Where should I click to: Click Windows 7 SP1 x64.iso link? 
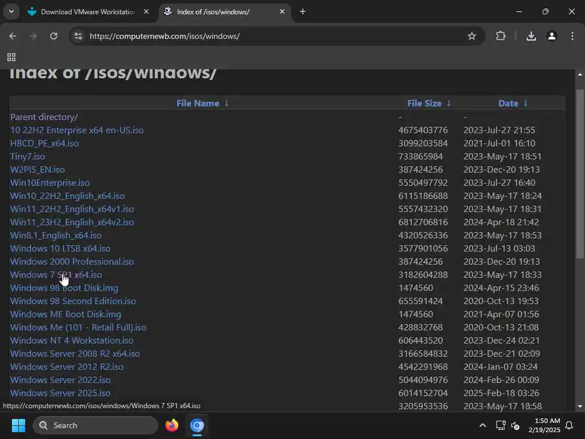click(x=56, y=275)
